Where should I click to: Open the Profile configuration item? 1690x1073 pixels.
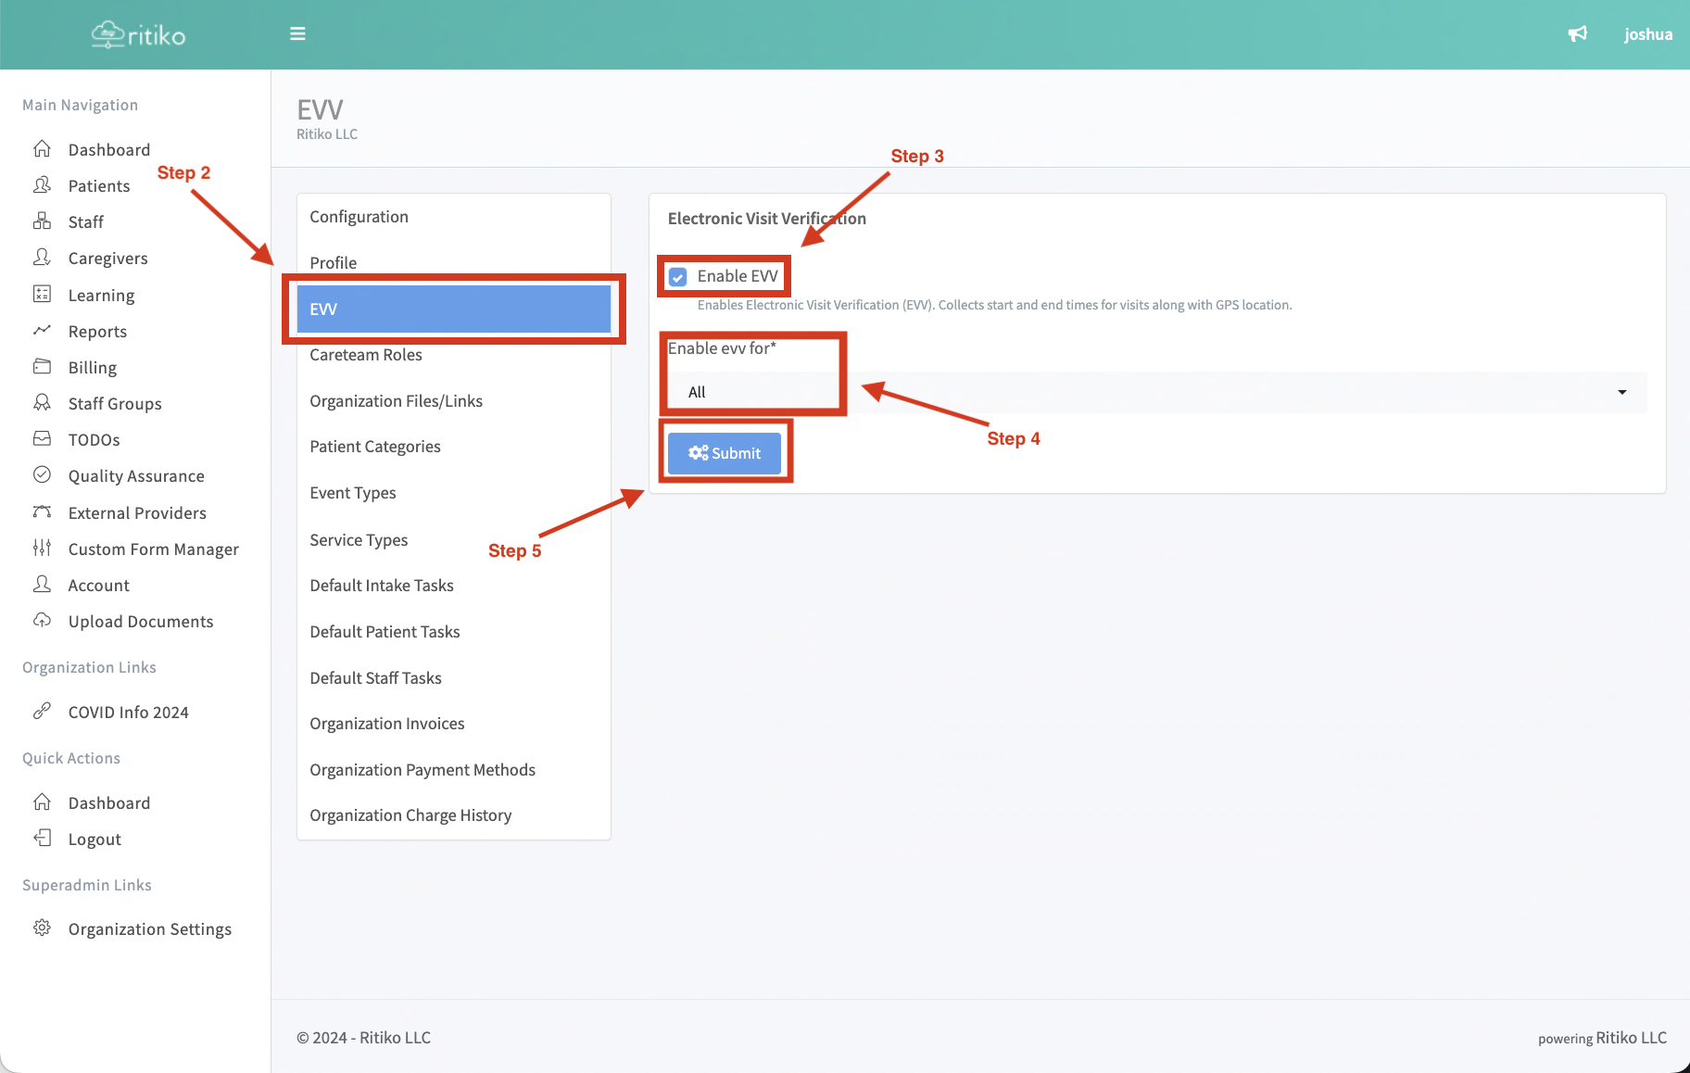click(334, 263)
